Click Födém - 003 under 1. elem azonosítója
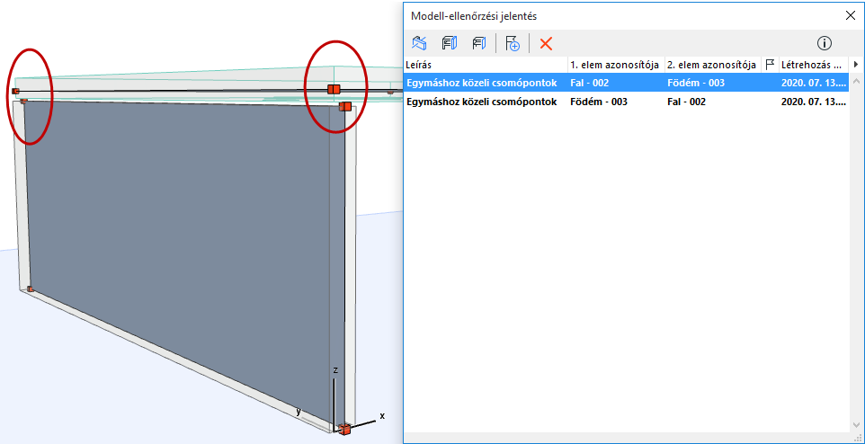The image size is (865, 444). (x=599, y=102)
